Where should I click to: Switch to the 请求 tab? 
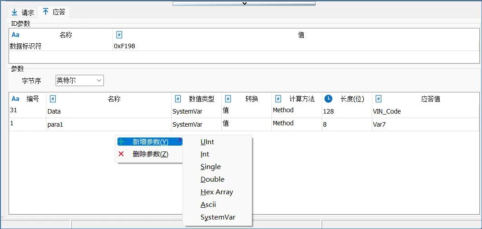(23, 12)
